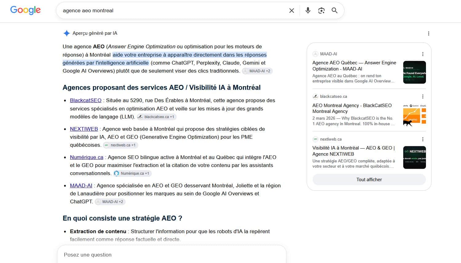The height and width of the screenshot is (263, 461).
Task: Click the 'nextiweb.ca +1' source chip
Action: pos(120,145)
